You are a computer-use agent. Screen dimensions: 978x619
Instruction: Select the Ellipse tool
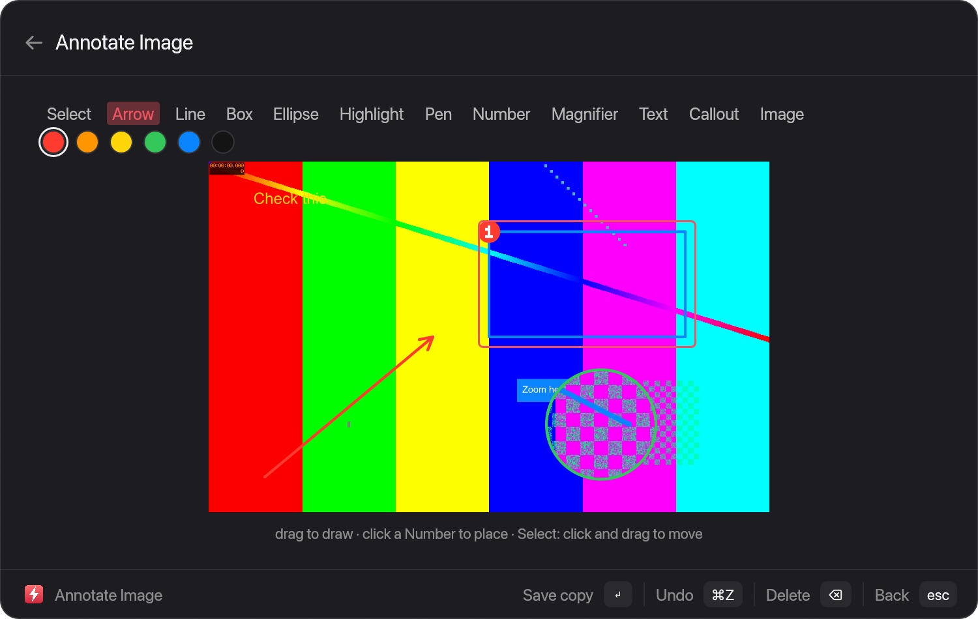point(296,114)
